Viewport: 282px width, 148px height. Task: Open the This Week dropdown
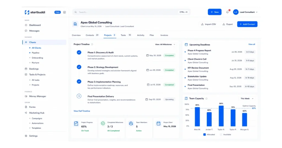click(247, 98)
